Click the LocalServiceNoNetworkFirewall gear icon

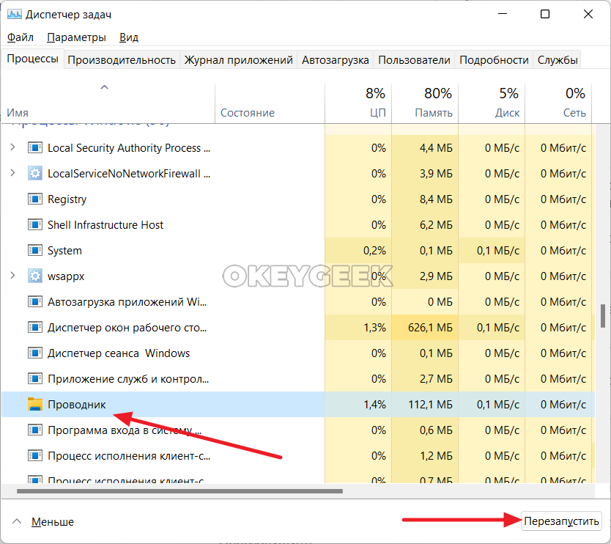[35, 174]
